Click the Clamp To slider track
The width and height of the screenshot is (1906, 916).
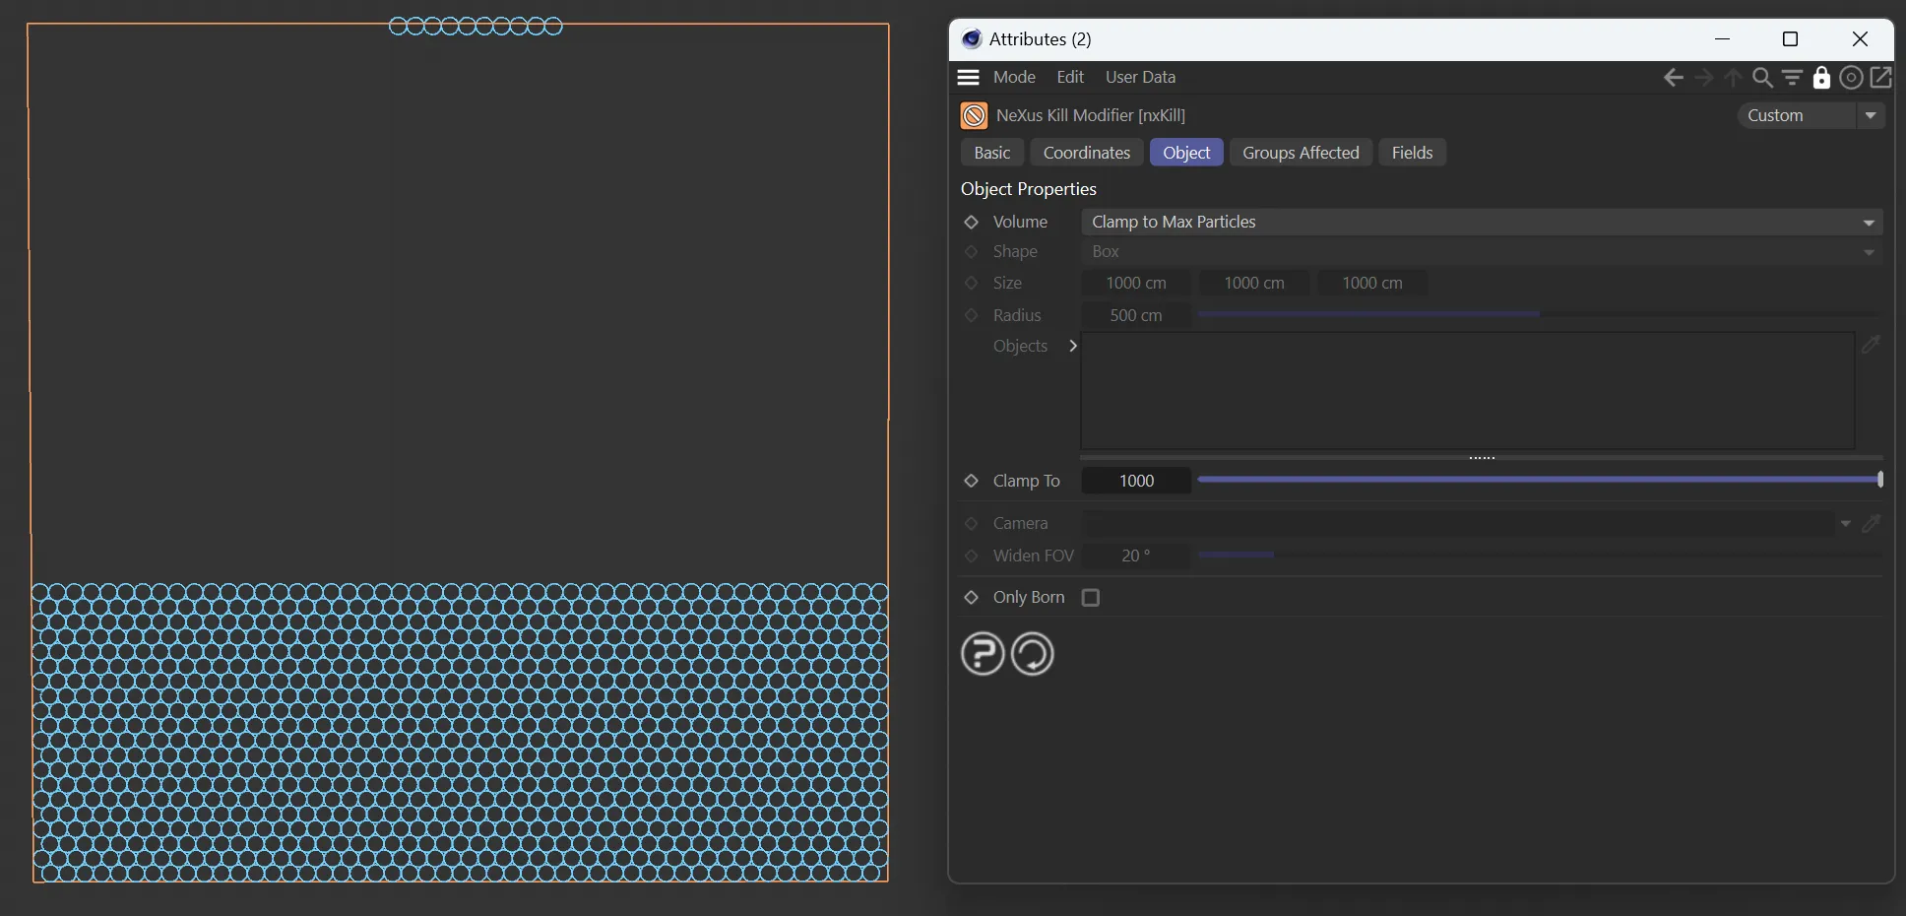coord(1538,480)
